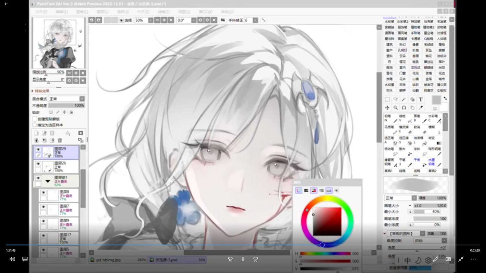The image size is (486, 273).
Task: Select the color wheel mode icon
Action: (299, 191)
